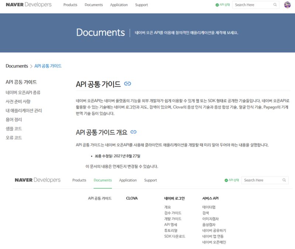295x249 pixels.
Task: Open 'SDK 다운로드' under 네이버 로그인
Action: click(174, 236)
